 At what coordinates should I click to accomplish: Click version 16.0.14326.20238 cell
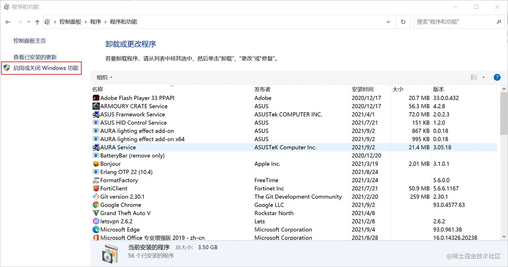tap(455, 238)
